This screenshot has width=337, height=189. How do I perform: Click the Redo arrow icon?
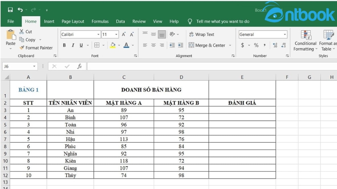[x=33, y=10]
